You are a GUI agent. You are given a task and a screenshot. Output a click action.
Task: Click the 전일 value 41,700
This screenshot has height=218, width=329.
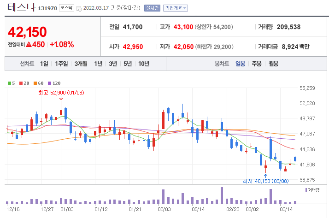[133, 27]
